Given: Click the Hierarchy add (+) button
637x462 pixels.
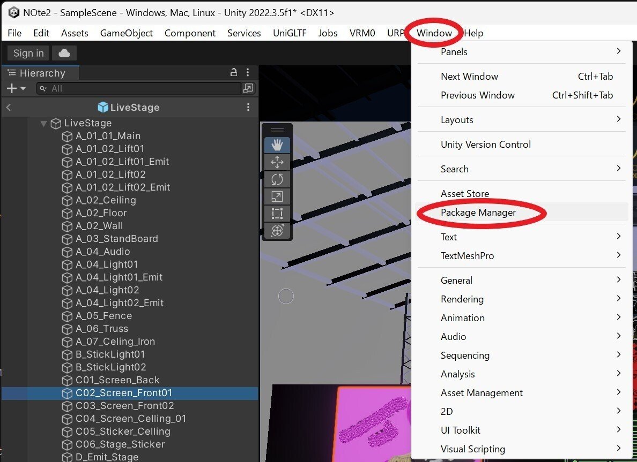Looking at the screenshot, I should 12,88.
